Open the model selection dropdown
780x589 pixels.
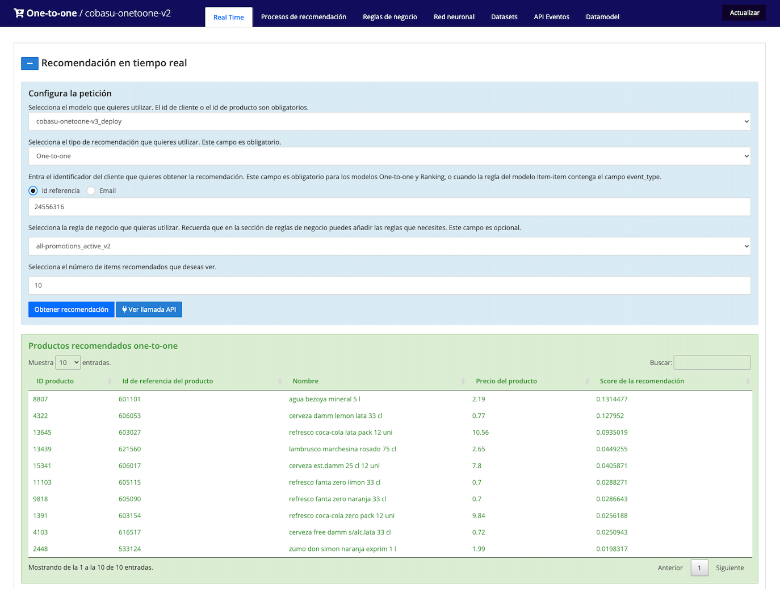pos(389,121)
